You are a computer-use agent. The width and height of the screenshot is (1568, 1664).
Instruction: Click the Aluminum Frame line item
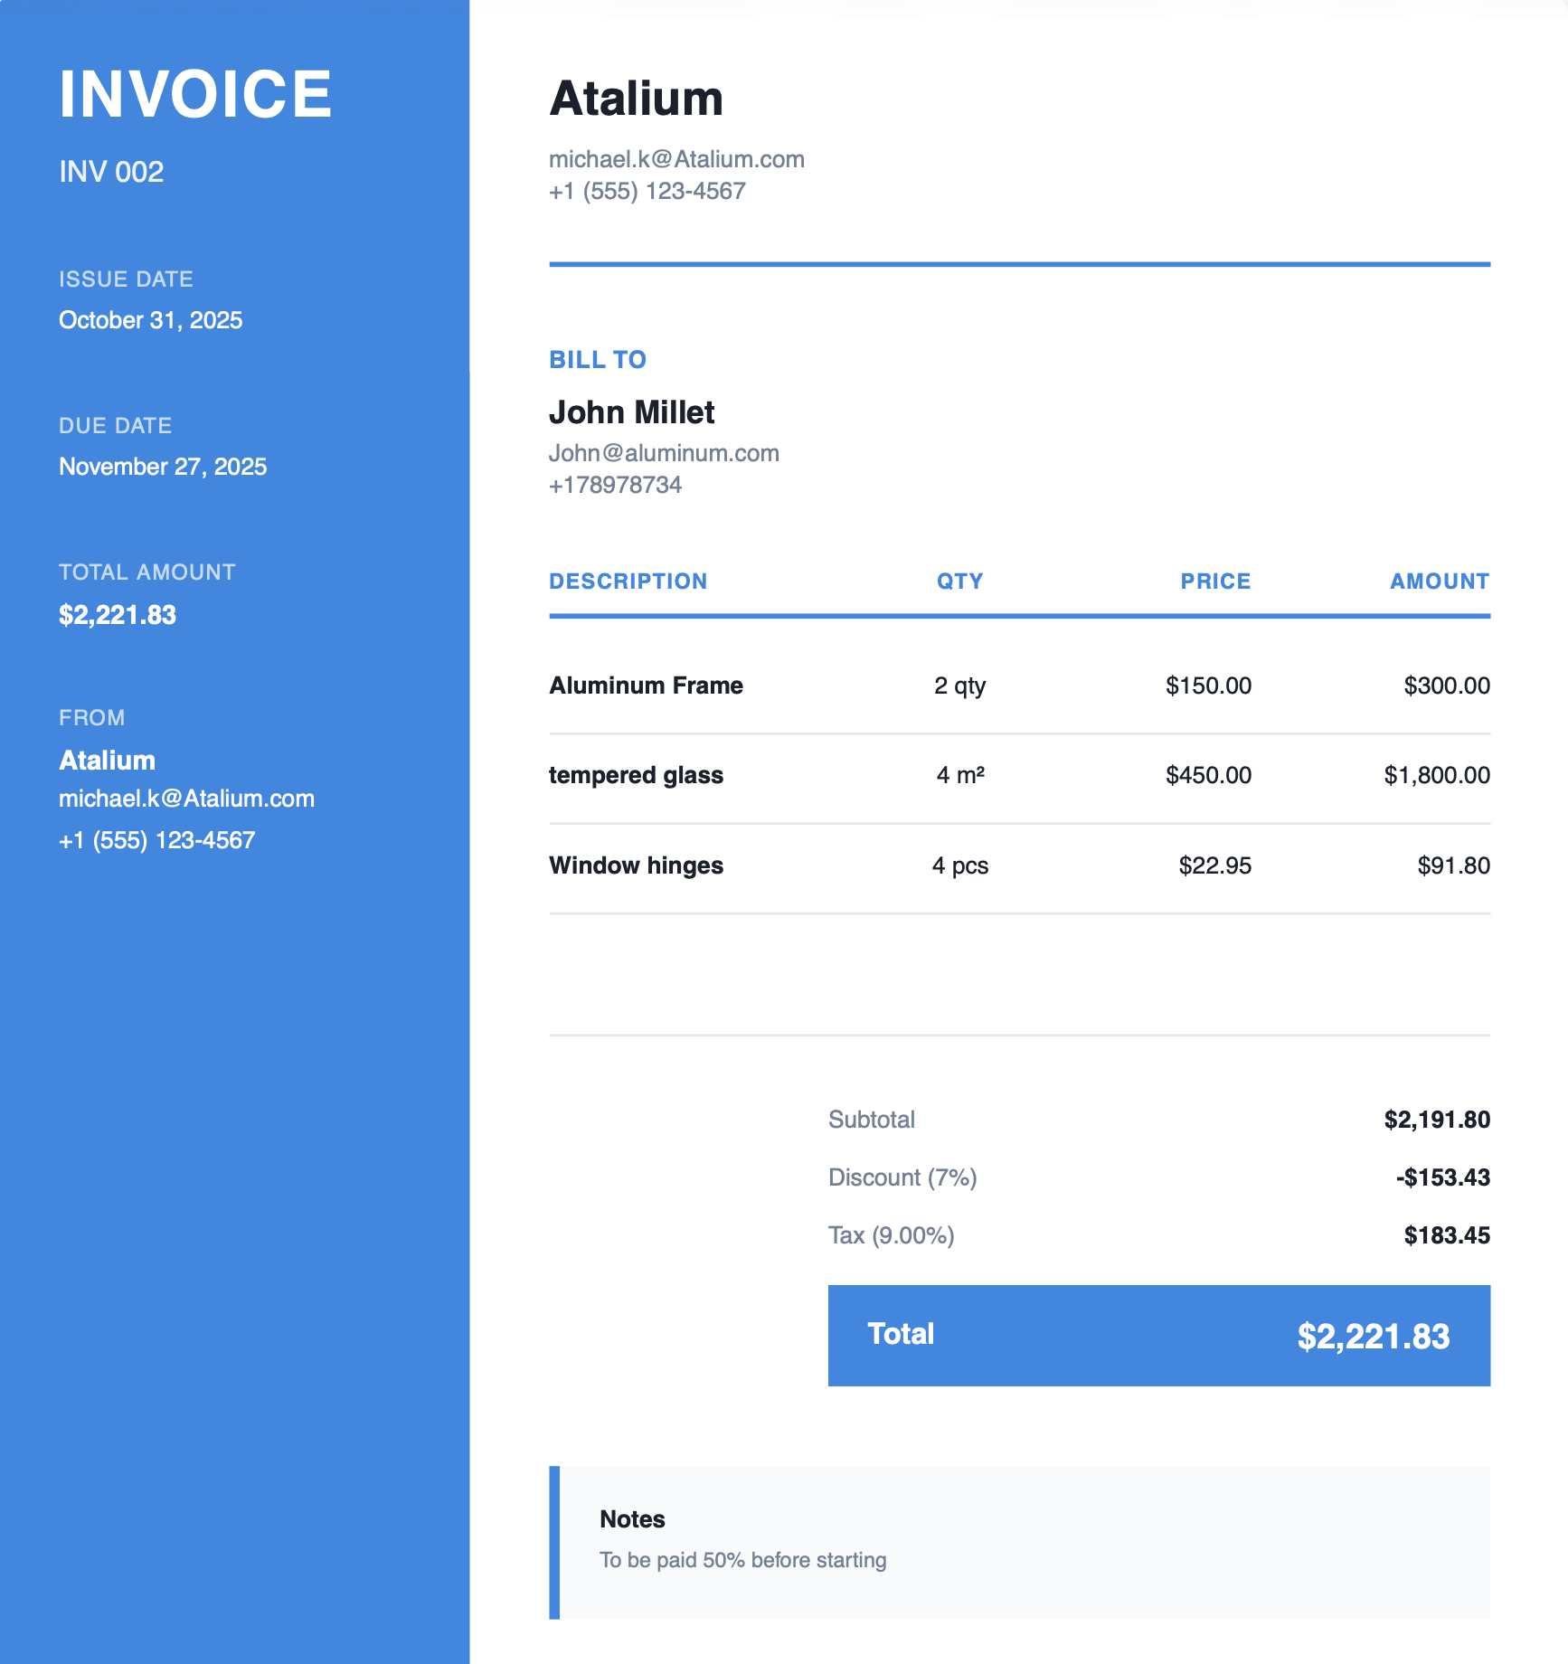(647, 685)
